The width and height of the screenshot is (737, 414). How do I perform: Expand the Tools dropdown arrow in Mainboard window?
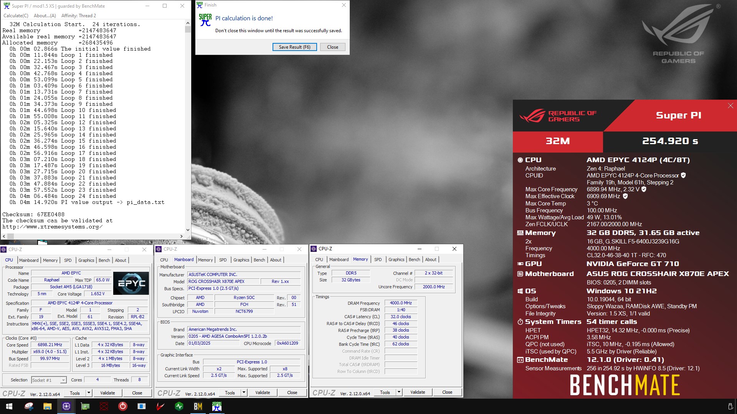pyautogui.click(x=244, y=393)
